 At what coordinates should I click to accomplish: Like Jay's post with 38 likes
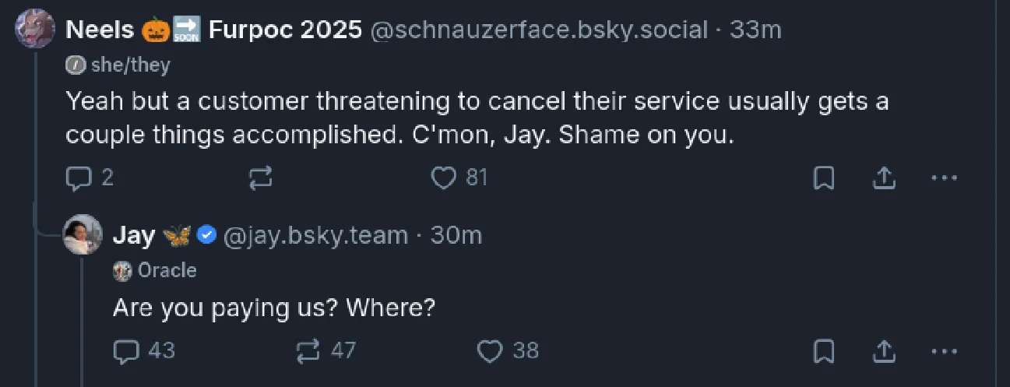[508, 351]
